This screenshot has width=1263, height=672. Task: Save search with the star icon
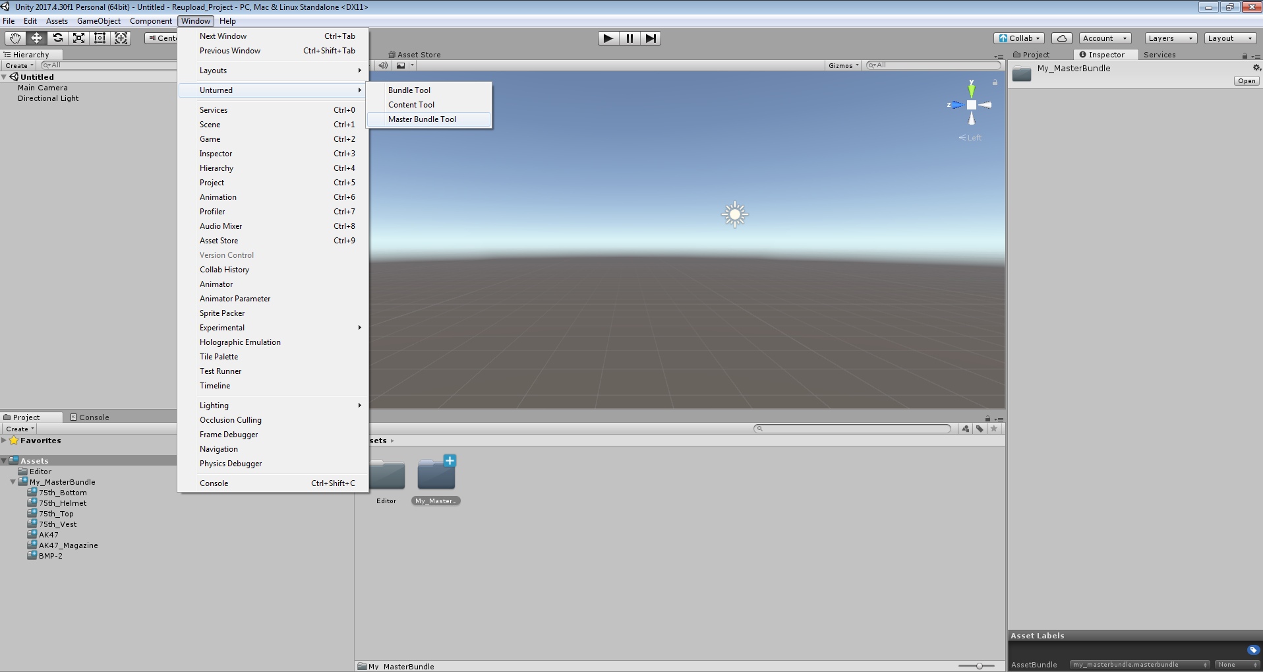(994, 429)
